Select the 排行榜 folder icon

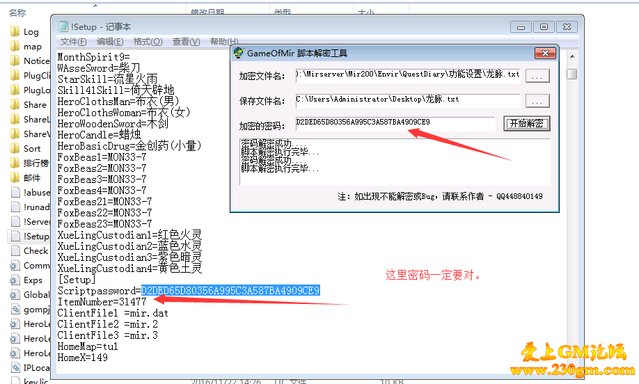pos(15,163)
